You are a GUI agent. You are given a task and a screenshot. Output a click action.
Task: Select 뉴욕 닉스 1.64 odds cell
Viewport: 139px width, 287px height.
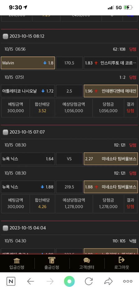[28, 159]
